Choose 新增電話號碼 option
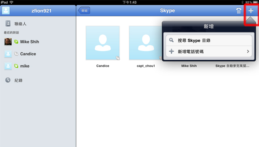259x147 pixels. click(209, 51)
